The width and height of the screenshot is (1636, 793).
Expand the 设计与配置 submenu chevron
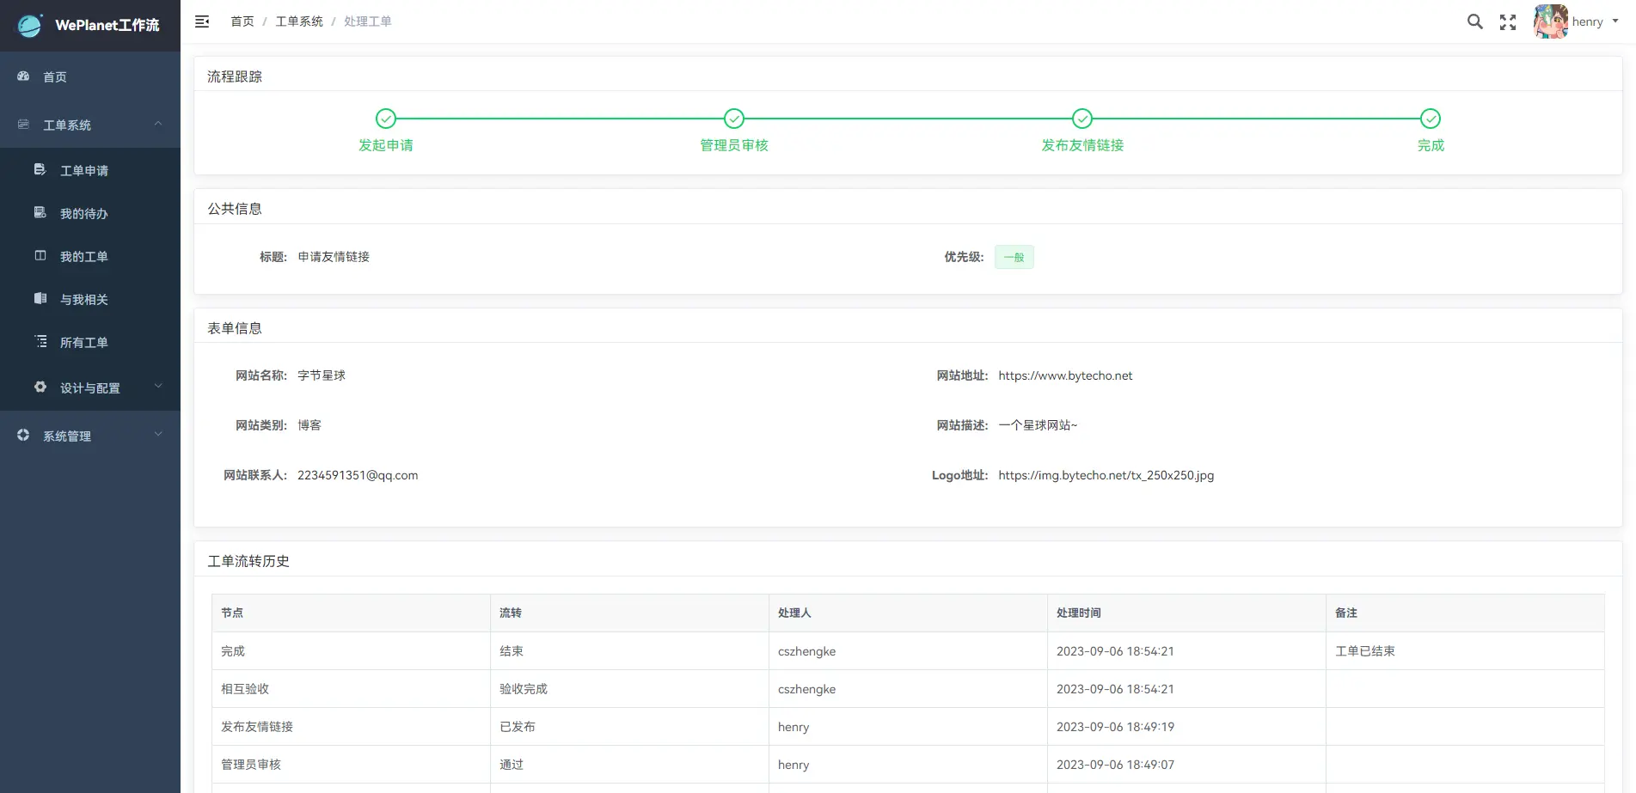(158, 387)
